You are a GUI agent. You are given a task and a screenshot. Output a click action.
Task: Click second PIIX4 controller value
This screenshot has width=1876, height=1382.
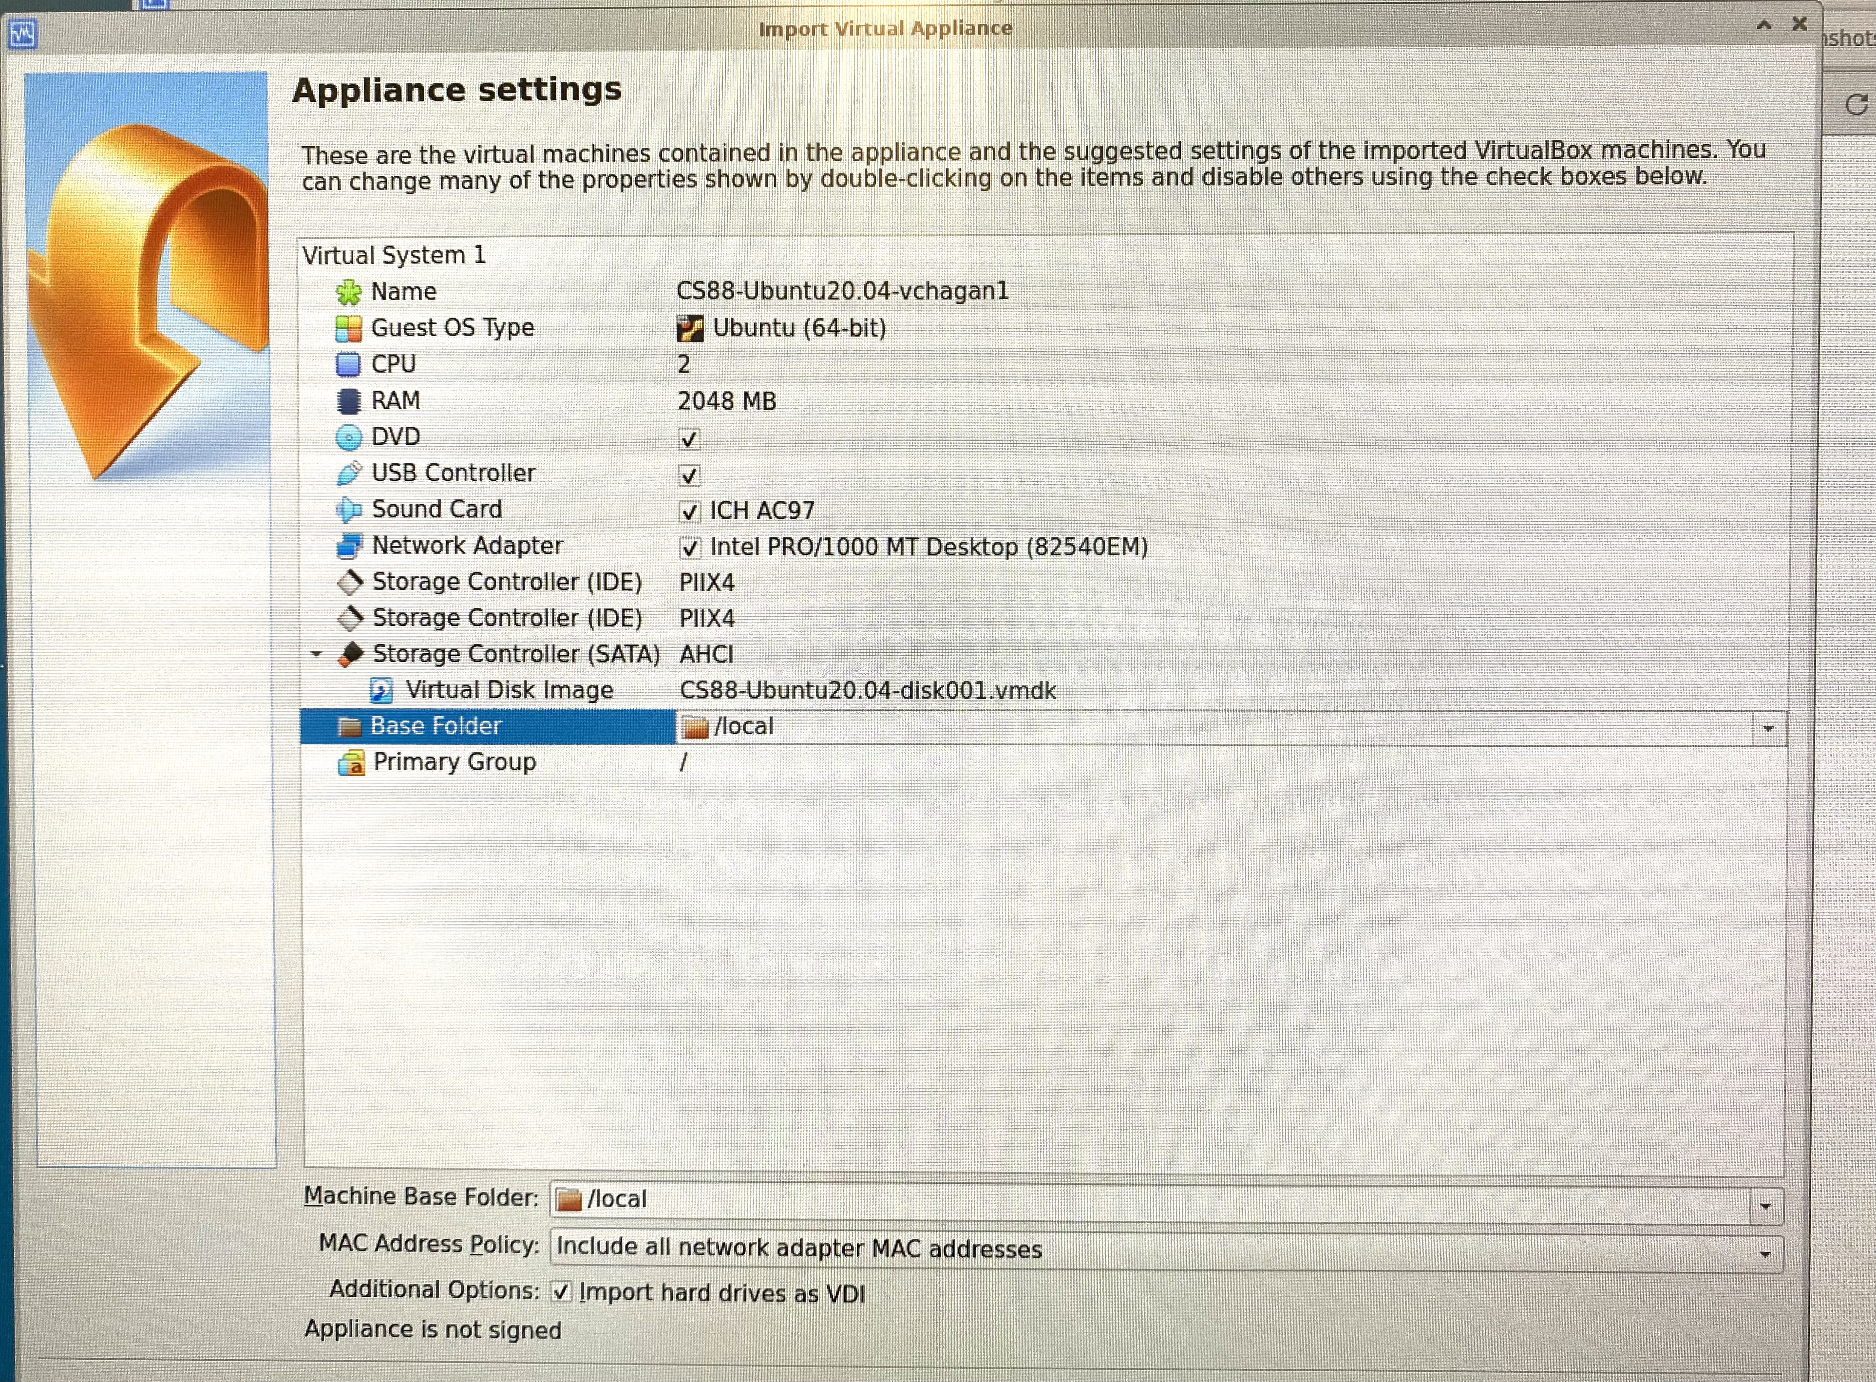[707, 619]
